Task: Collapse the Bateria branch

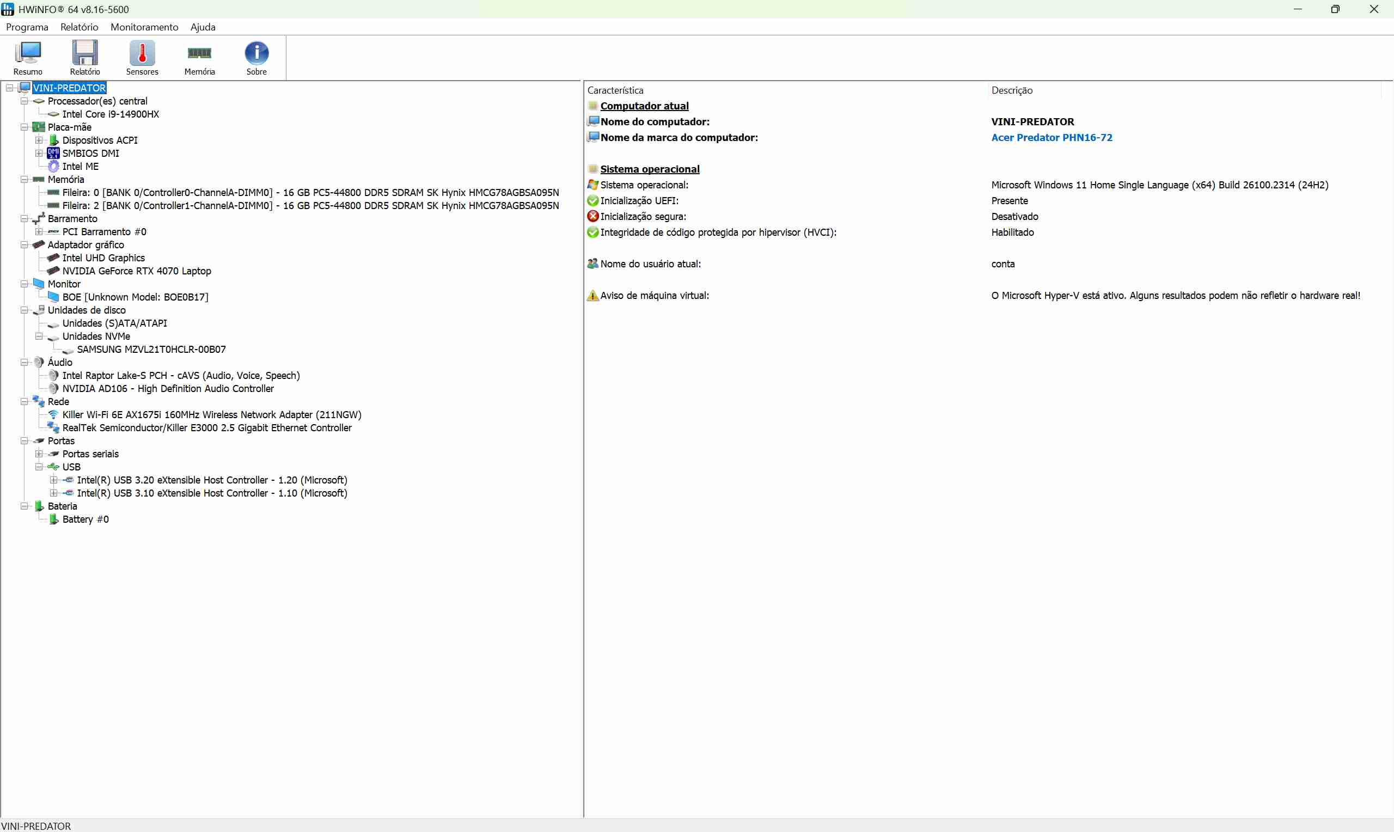Action: [x=24, y=506]
